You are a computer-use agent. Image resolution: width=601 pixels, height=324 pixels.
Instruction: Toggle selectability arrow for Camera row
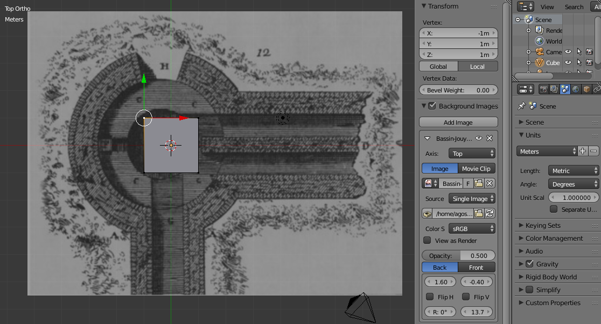[579, 52]
